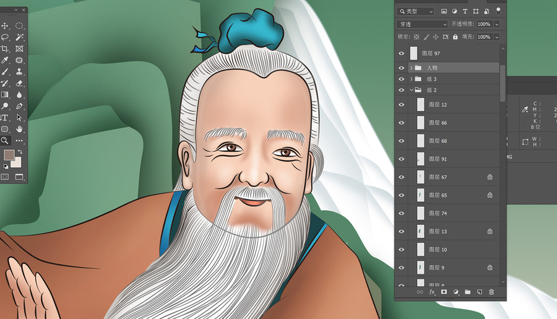Open the Edit Toolbar three-dots menu
Image resolution: width=557 pixels, height=319 pixels.
(19, 141)
